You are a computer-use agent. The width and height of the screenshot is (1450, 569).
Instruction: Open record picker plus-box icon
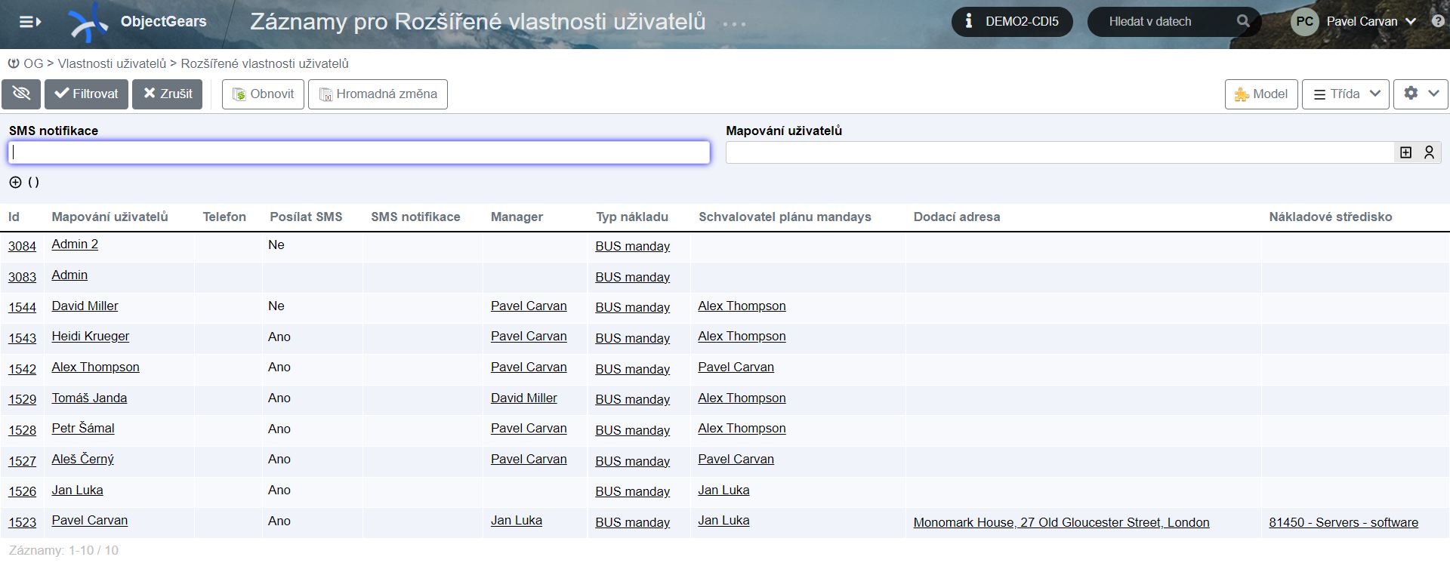pos(1405,152)
